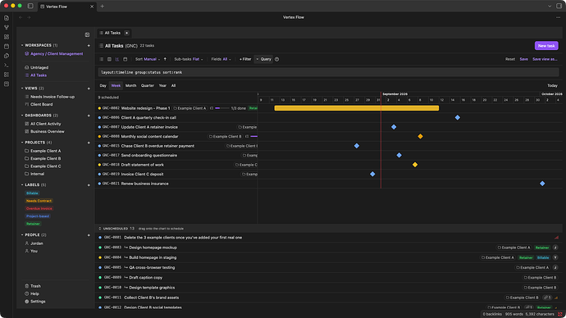Viewport: 566px width, 318px height.
Task: Toggle status dot of GNC-0006 check-in call
Action: [99, 117]
